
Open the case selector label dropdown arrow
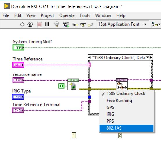(148, 57)
